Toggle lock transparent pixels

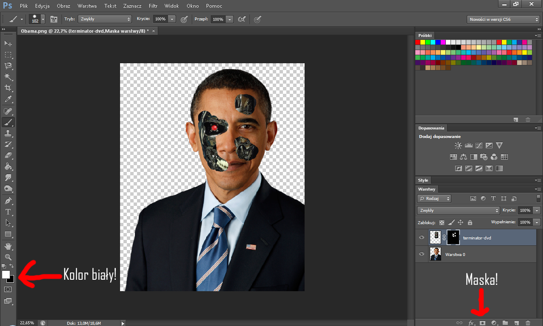coord(442,222)
